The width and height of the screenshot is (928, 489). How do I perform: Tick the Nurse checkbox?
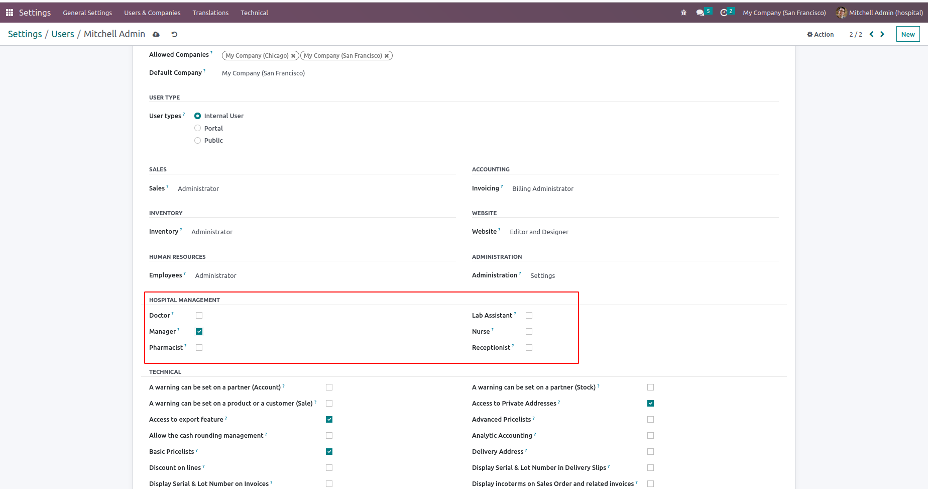pyautogui.click(x=529, y=332)
